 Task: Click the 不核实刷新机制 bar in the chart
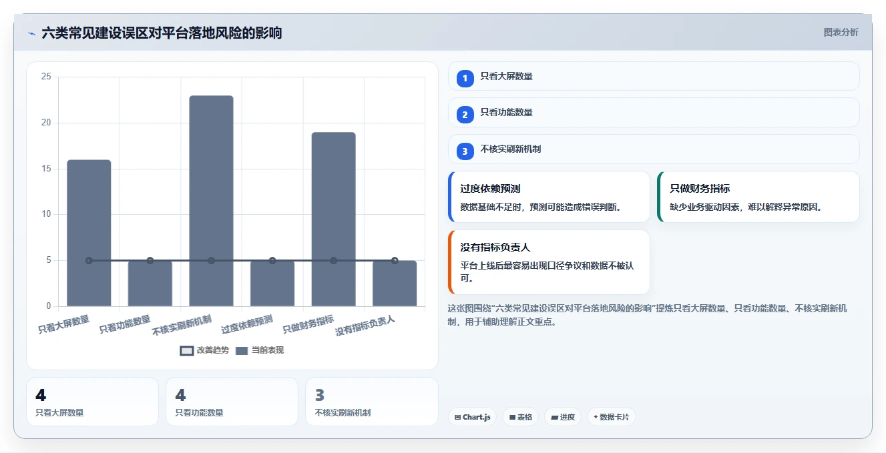tap(211, 201)
